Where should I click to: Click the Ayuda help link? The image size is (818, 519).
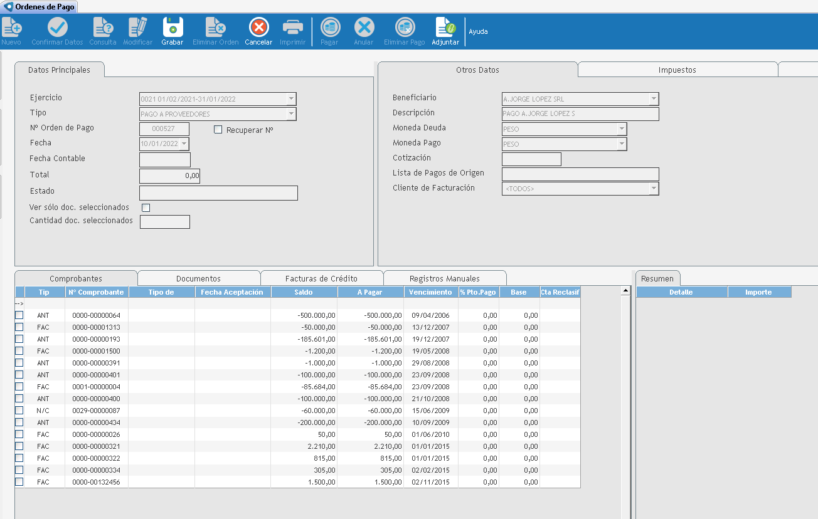478,31
